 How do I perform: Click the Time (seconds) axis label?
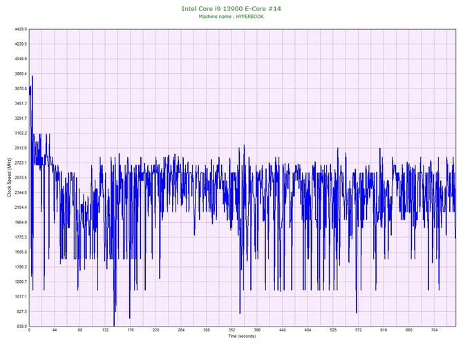tap(242, 336)
